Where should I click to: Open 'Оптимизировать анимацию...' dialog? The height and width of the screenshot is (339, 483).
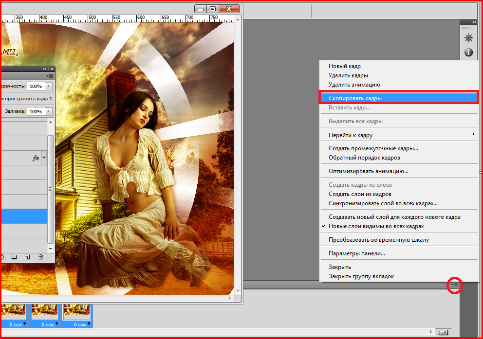369,171
